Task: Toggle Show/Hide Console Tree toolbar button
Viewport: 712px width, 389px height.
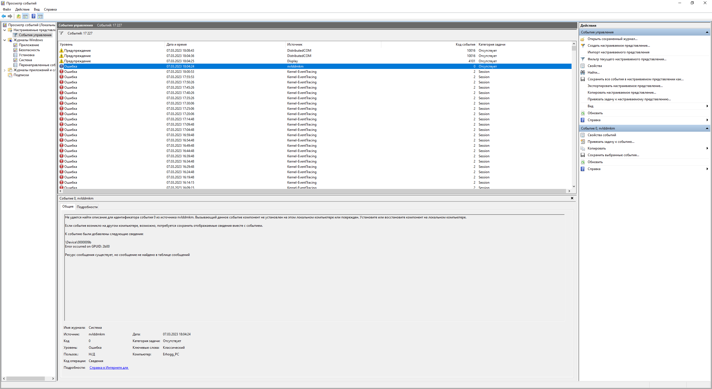Action: point(25,16)
